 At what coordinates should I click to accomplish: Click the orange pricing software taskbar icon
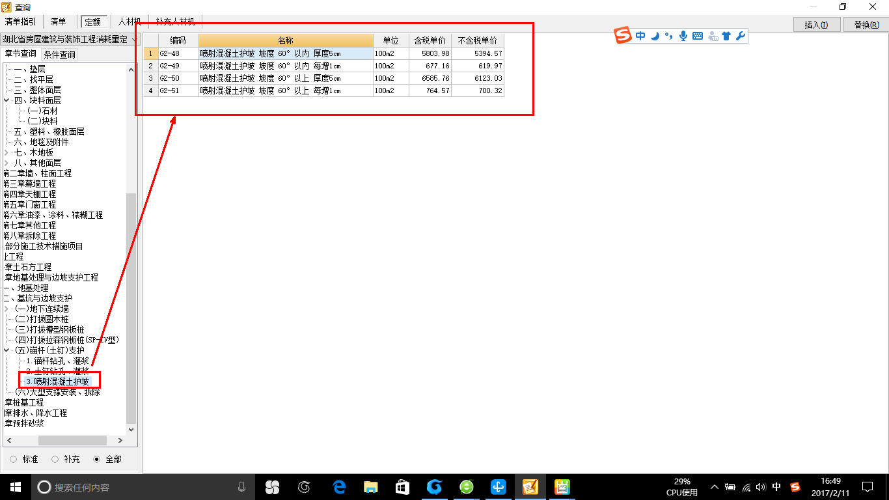click(x=530, y=487)
